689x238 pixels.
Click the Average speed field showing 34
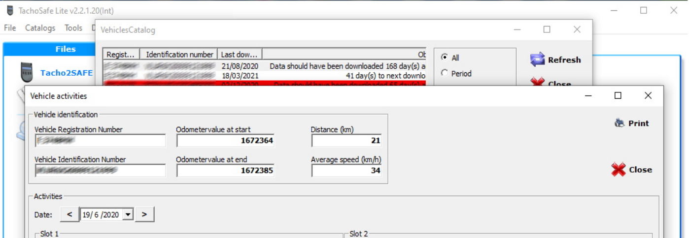[346, 171]
